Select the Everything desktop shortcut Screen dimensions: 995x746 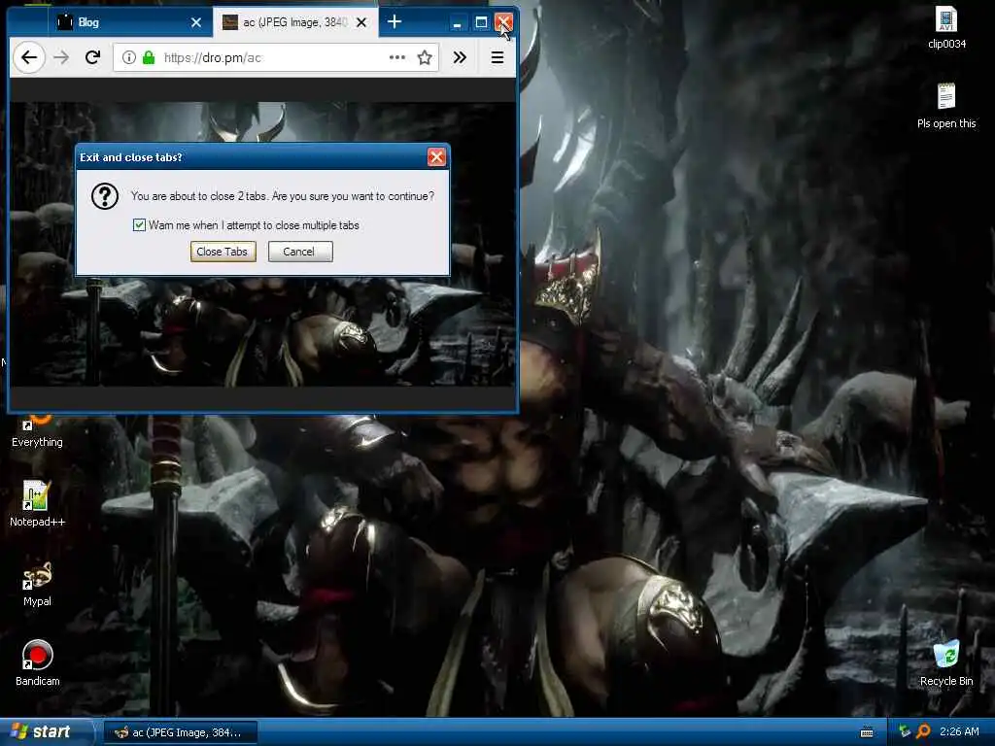click(37, 432)
